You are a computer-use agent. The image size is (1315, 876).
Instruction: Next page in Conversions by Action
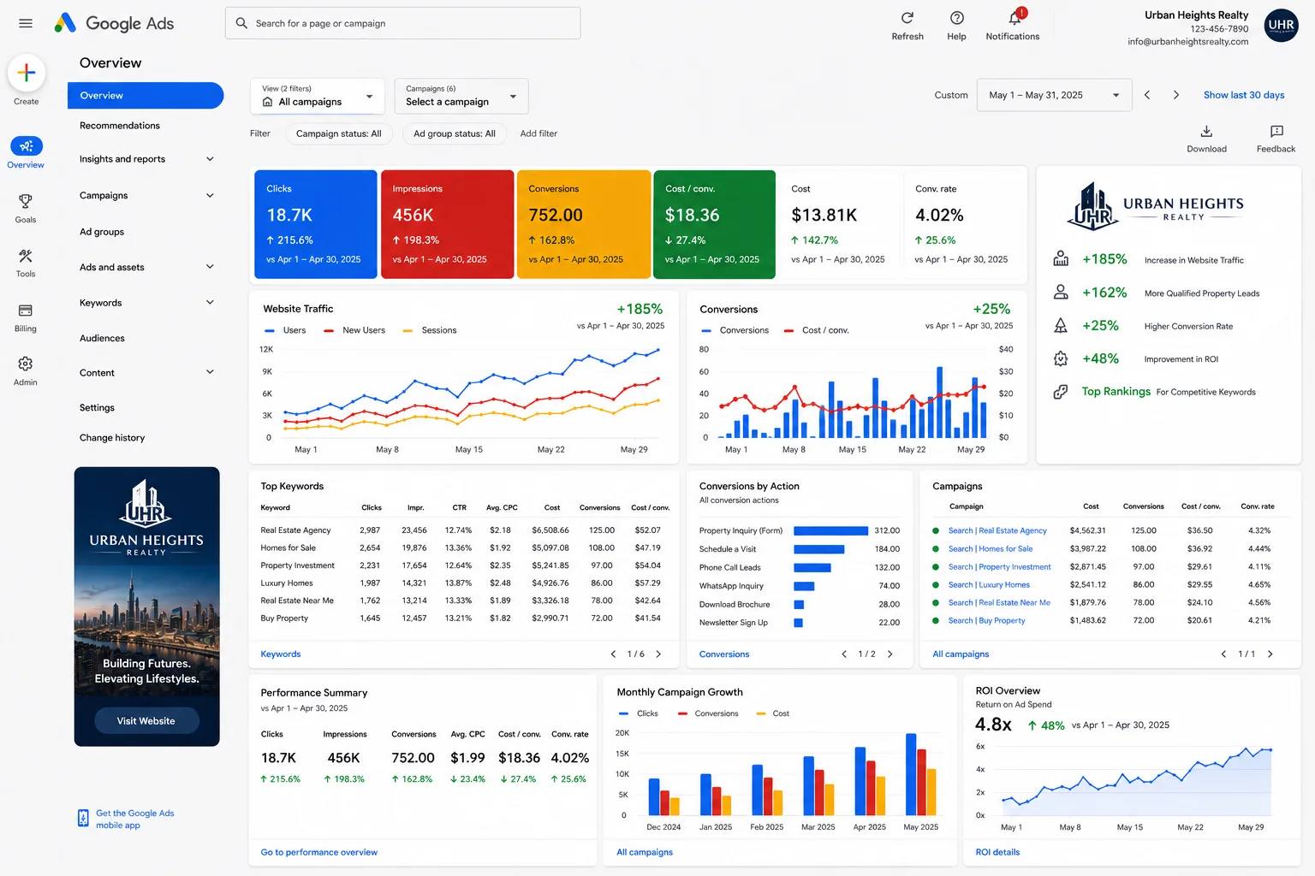[x=890, y=654]
